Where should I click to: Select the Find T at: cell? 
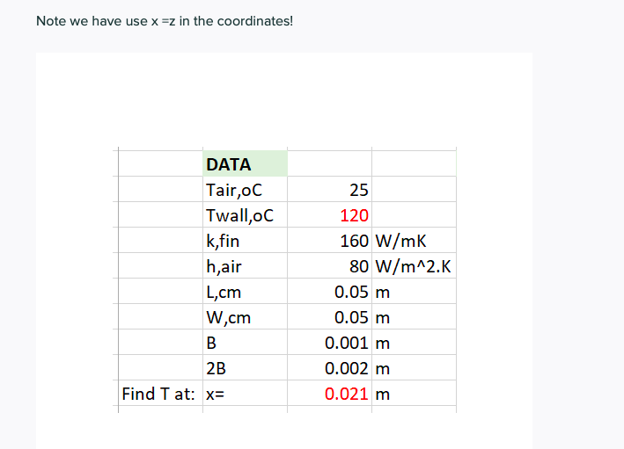(x=160, y=393)
